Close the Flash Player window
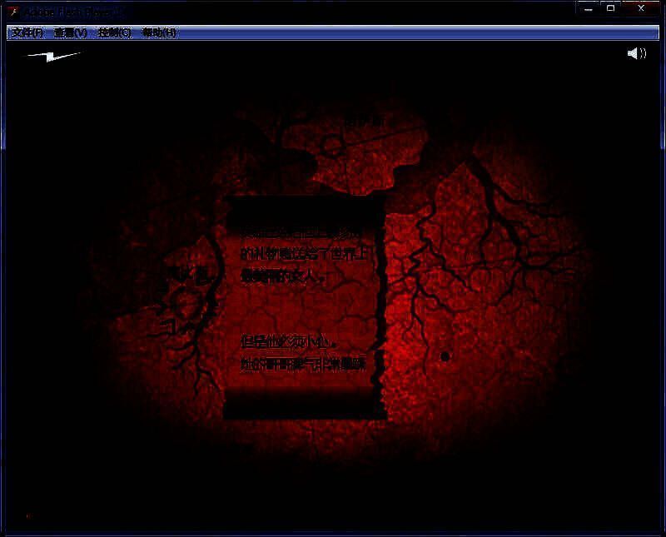Image resolution: width=666 pixels, height=537 pixels. tap(642, 7)
